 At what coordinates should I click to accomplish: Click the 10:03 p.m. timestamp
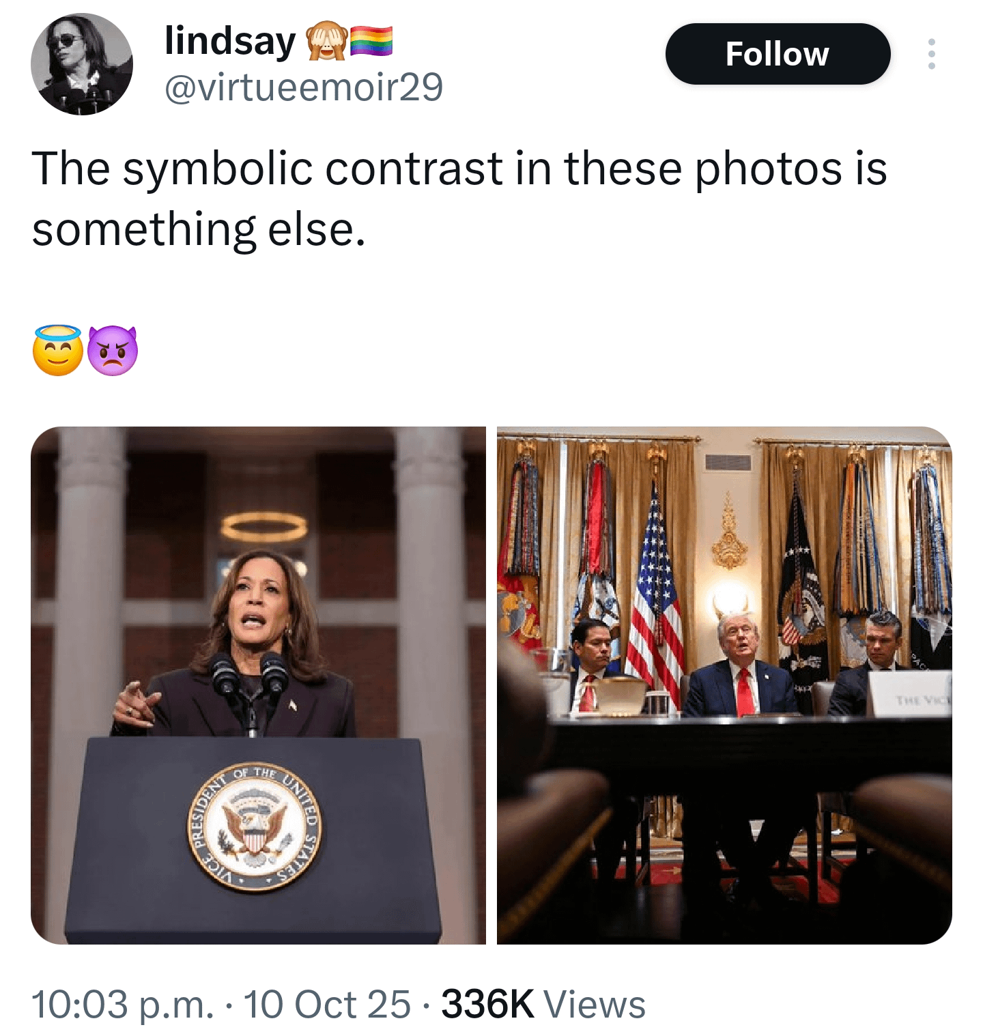123,1004
